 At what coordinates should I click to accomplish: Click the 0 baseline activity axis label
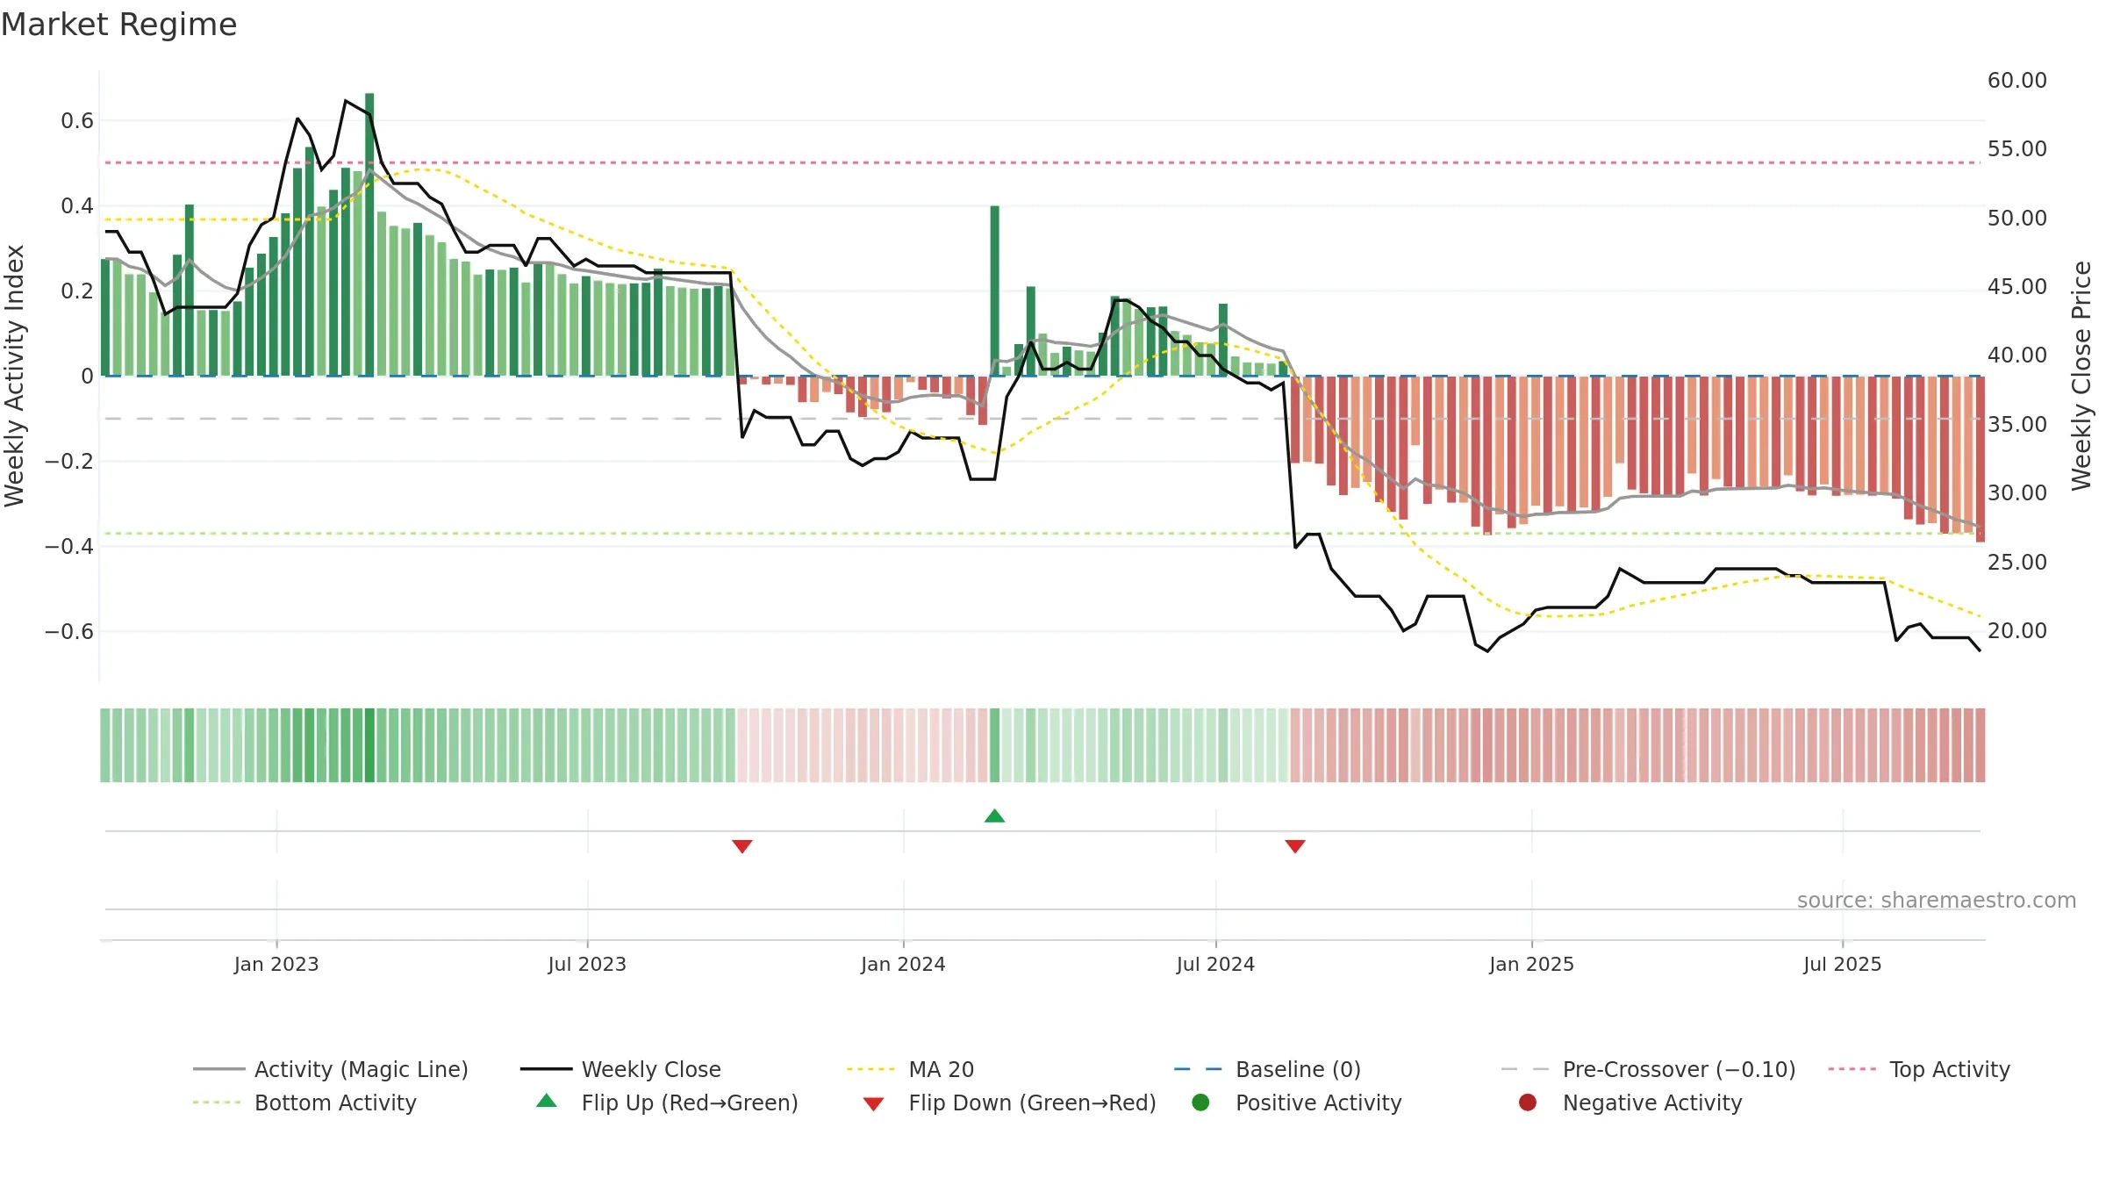[x=87, y=376]
